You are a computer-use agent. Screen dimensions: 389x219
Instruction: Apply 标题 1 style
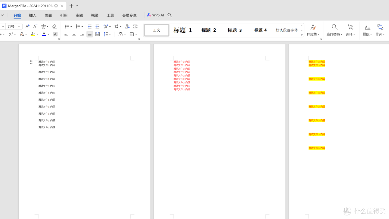coord(183,30)
